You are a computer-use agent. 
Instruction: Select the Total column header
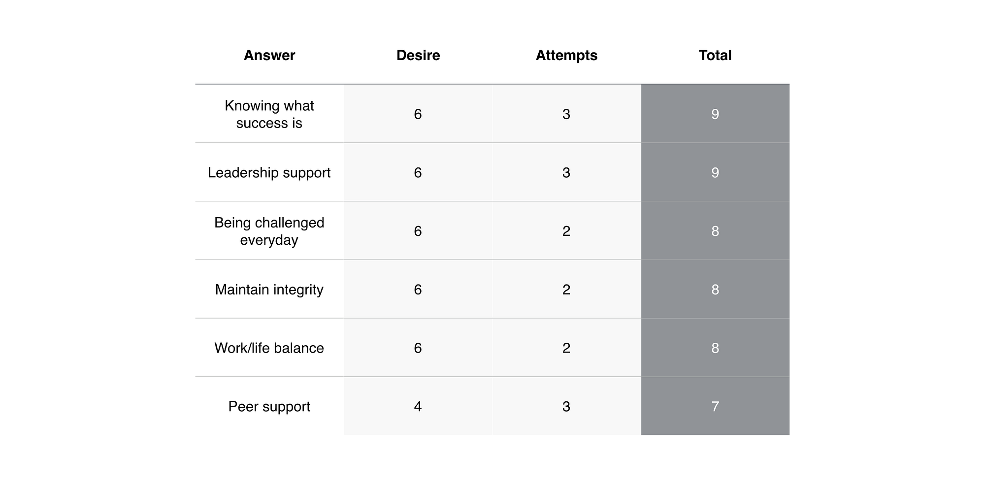715,55
